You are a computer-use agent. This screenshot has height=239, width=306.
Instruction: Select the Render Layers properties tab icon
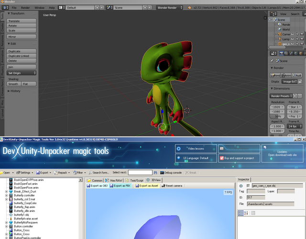pyautogui.click(x=286, y=53)
